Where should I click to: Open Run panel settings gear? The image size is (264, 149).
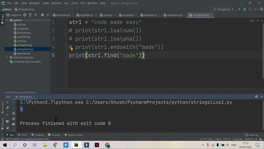tap(256, 96)
